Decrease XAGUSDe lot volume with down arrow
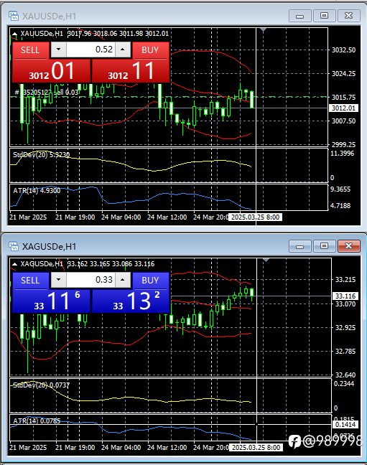 58,280
